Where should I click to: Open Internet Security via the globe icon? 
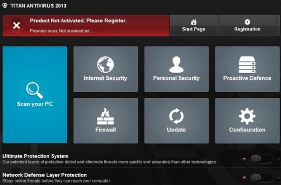tap(105, 65)
